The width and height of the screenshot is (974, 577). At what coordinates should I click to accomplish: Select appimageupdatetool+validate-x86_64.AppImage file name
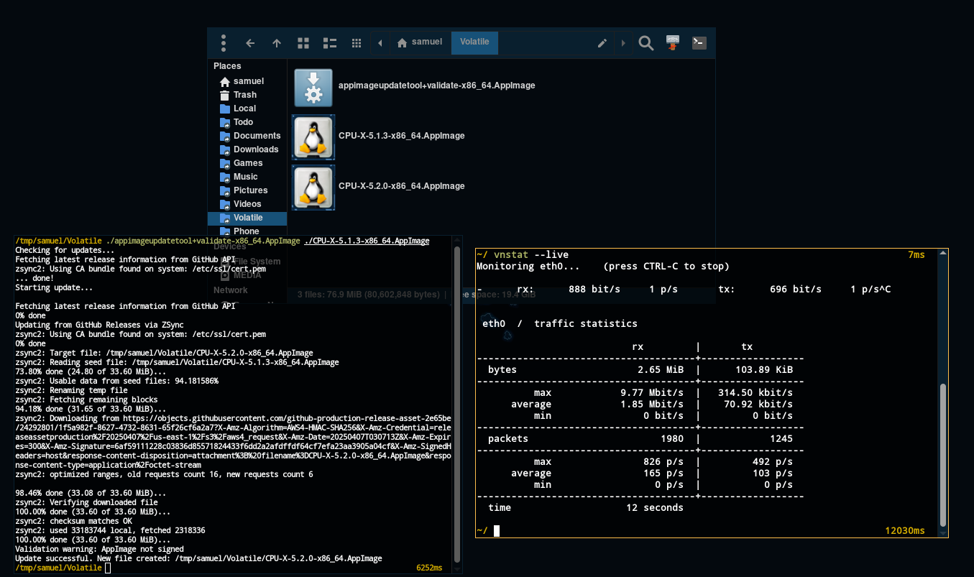[x=437, y=86]
